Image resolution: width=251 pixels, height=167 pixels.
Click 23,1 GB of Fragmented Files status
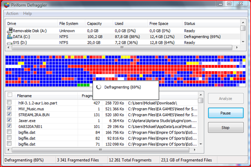[x=187, y=160]
